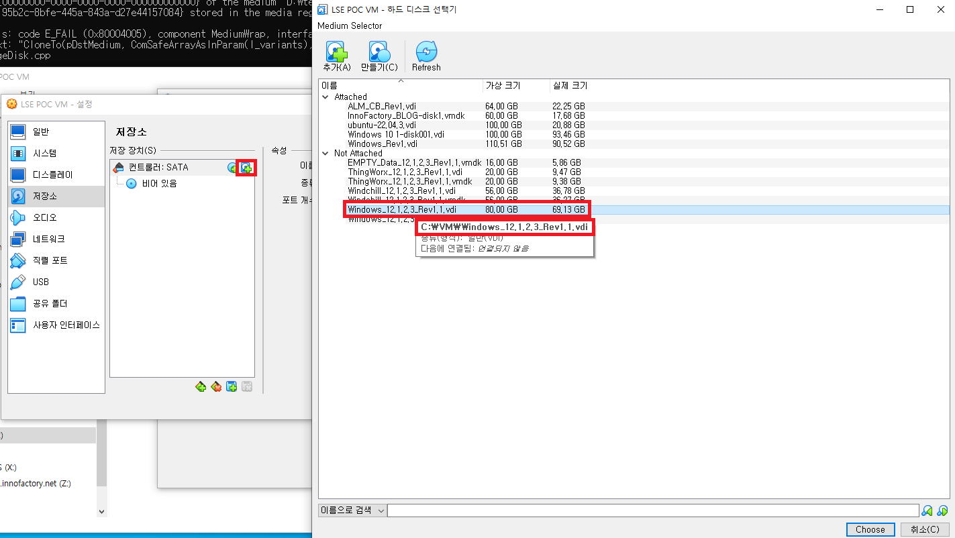Click the greyed remove attachment icon

[x=247, y=386]
